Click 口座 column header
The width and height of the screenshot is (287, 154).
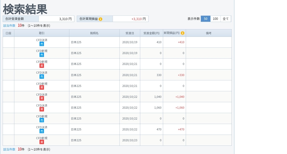(x=9, y=33)
